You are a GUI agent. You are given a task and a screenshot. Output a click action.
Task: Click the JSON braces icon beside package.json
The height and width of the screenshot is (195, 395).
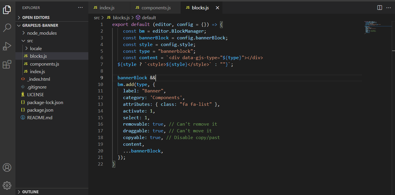[x=23, y=110]
